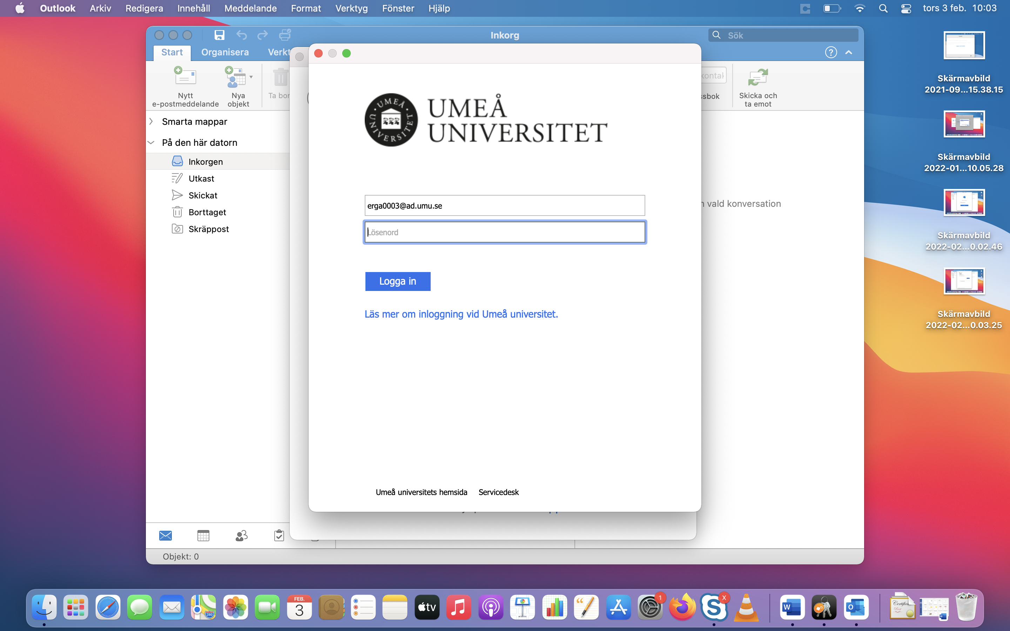Open the Outlook help question mark icon
The width and height of the screenshot is (1010, 631).
click(830, 53)
